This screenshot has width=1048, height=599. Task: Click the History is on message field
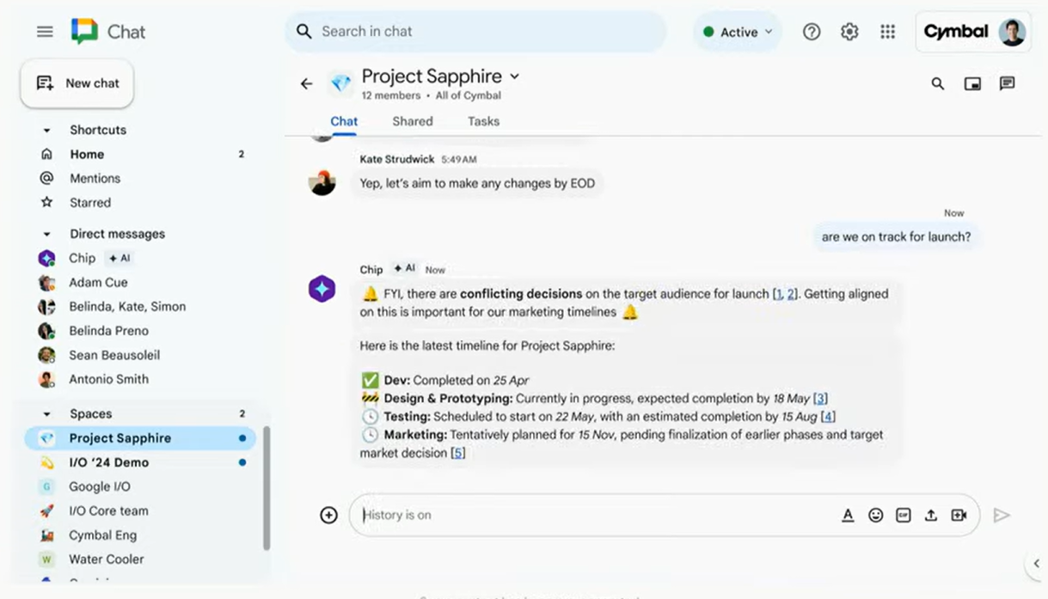[x=593, y=516]
